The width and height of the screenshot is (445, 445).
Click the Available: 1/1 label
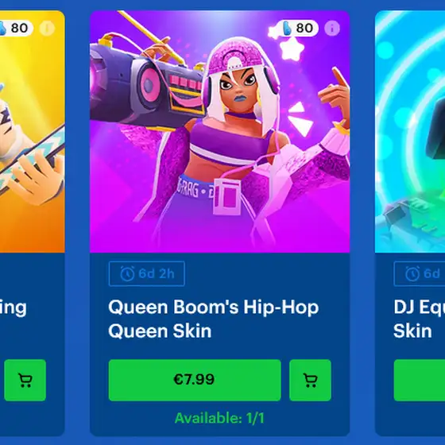[219, 418]
